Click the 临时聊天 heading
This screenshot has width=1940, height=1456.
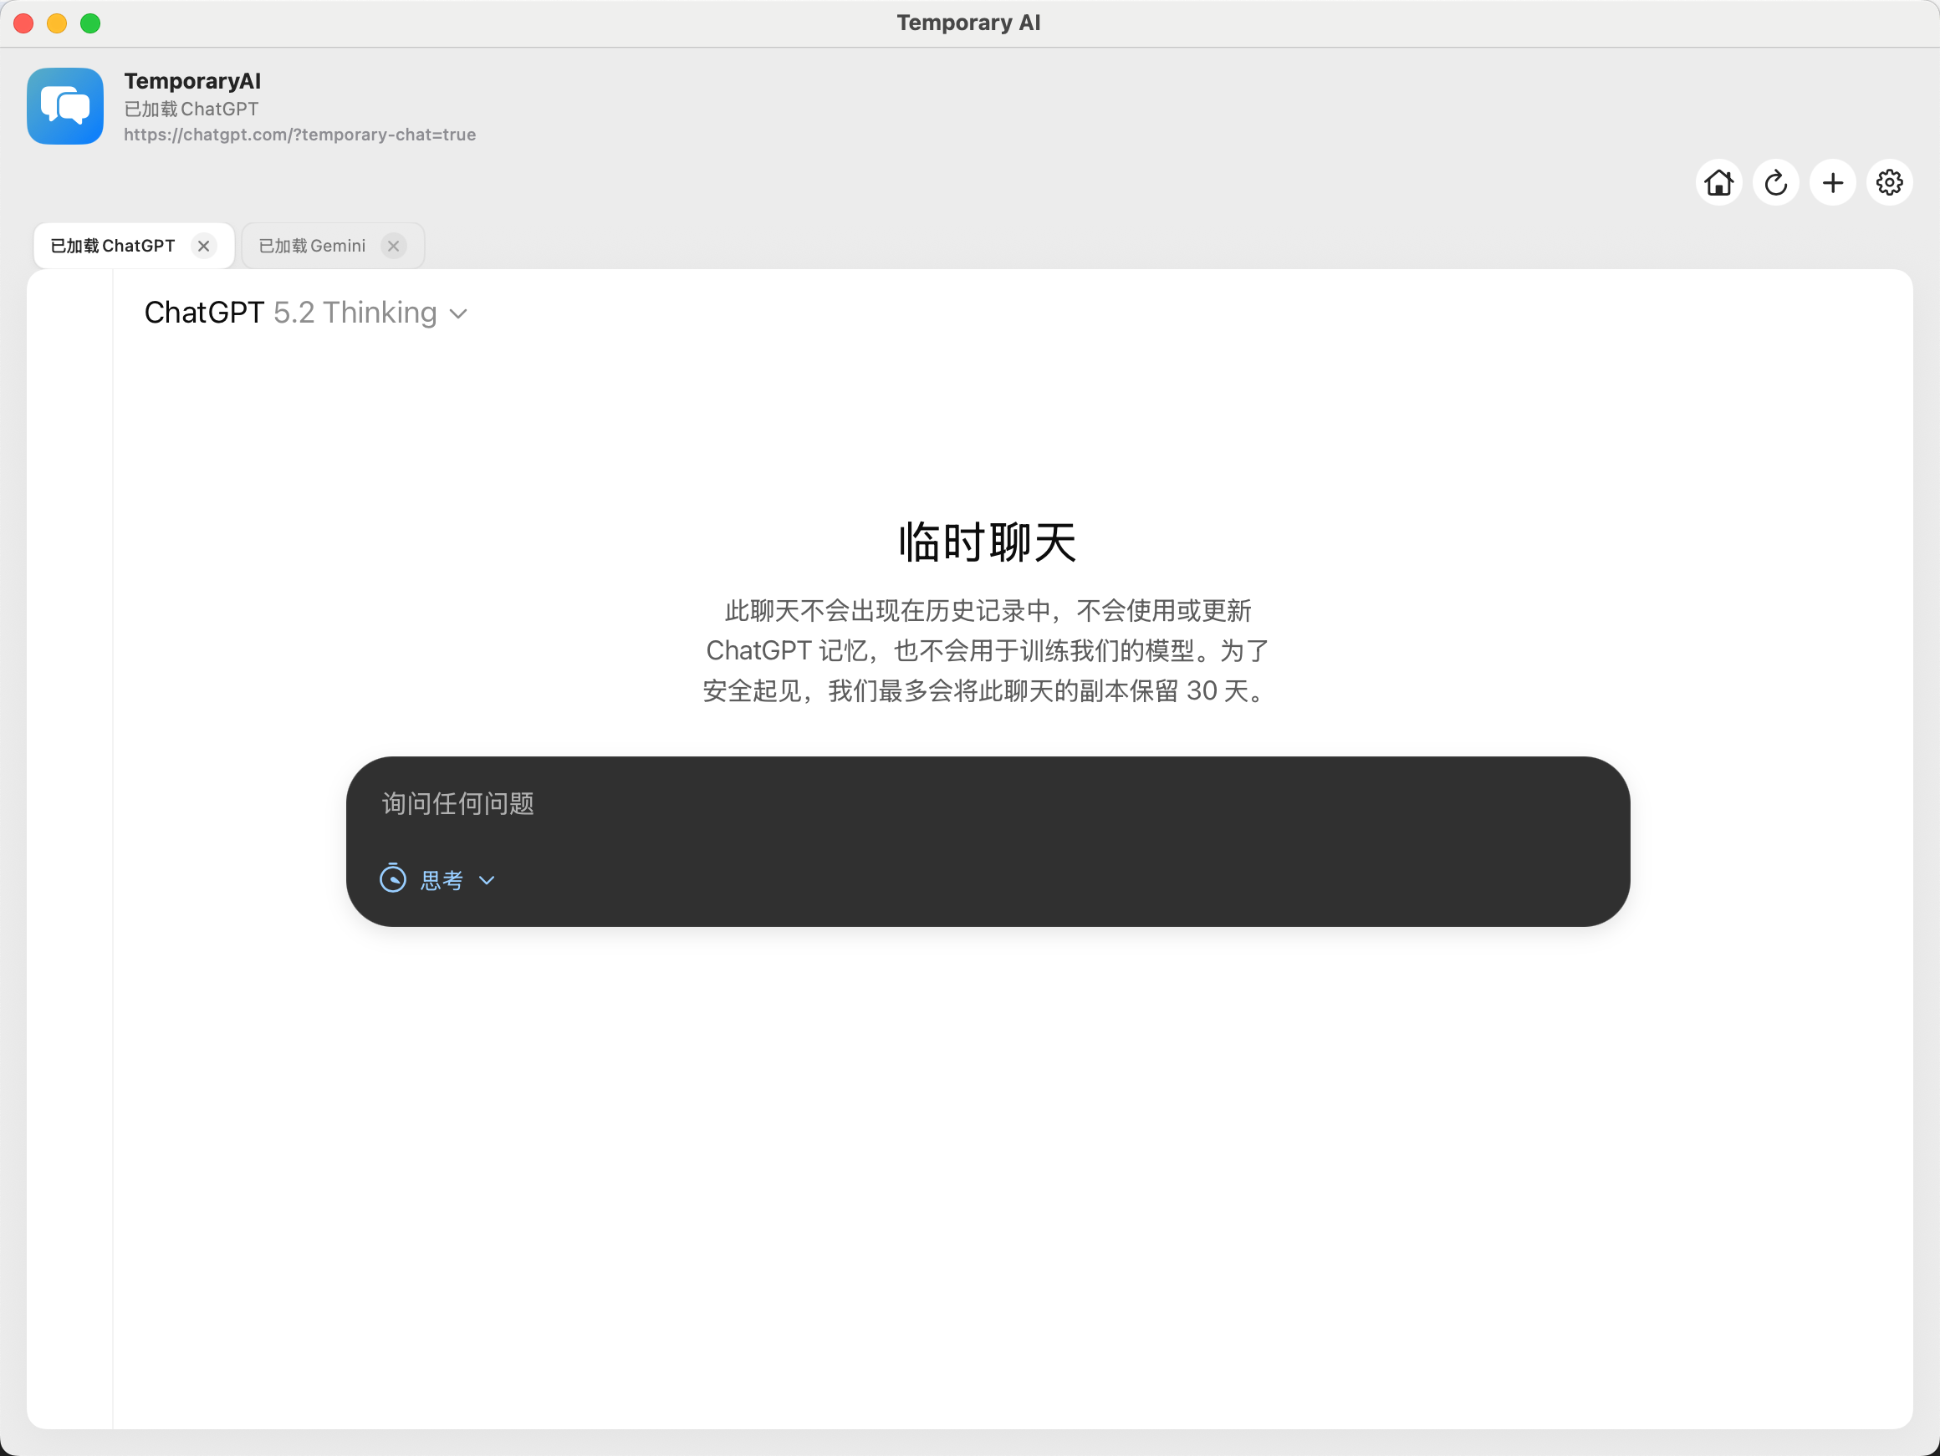click(987, 542)
